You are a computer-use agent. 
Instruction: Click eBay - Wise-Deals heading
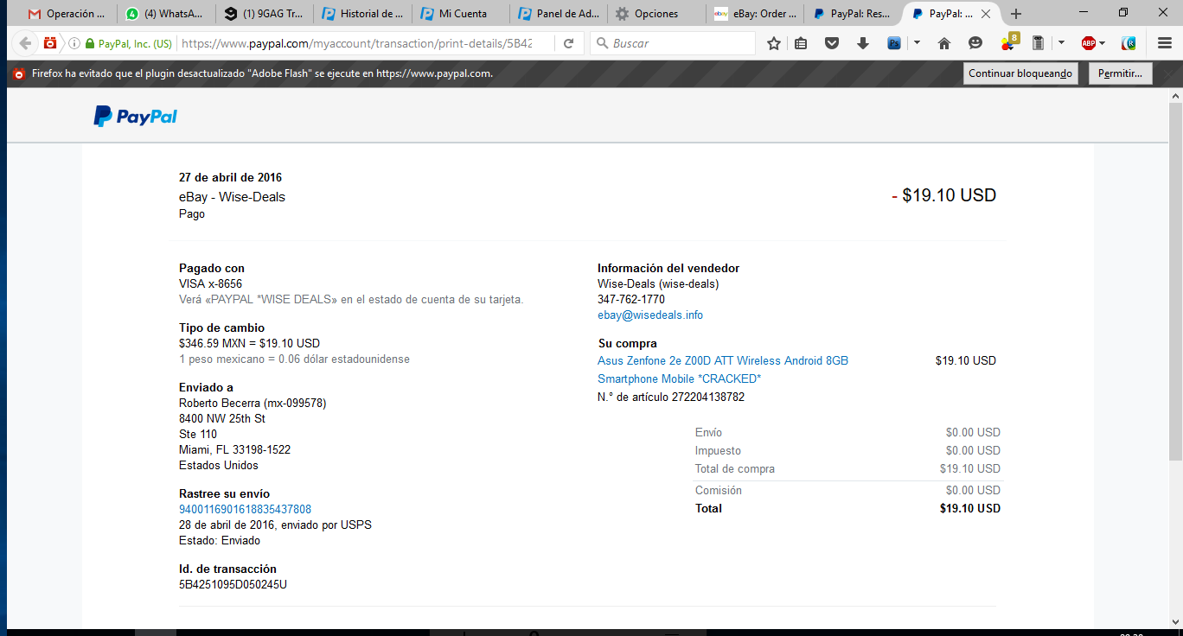(232, 197)
